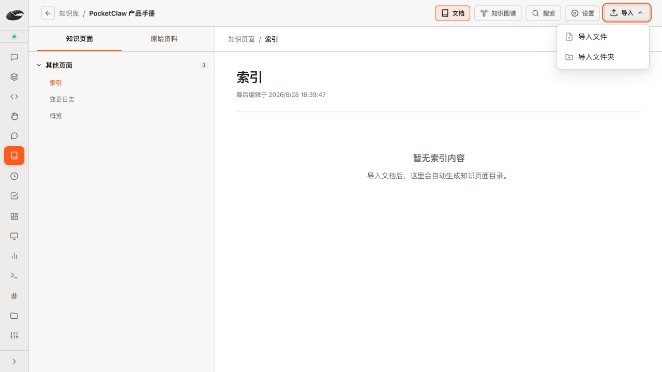Open the folder files sidebar icon
Viewport: 662px width, 372px height.
coord(14,316)
